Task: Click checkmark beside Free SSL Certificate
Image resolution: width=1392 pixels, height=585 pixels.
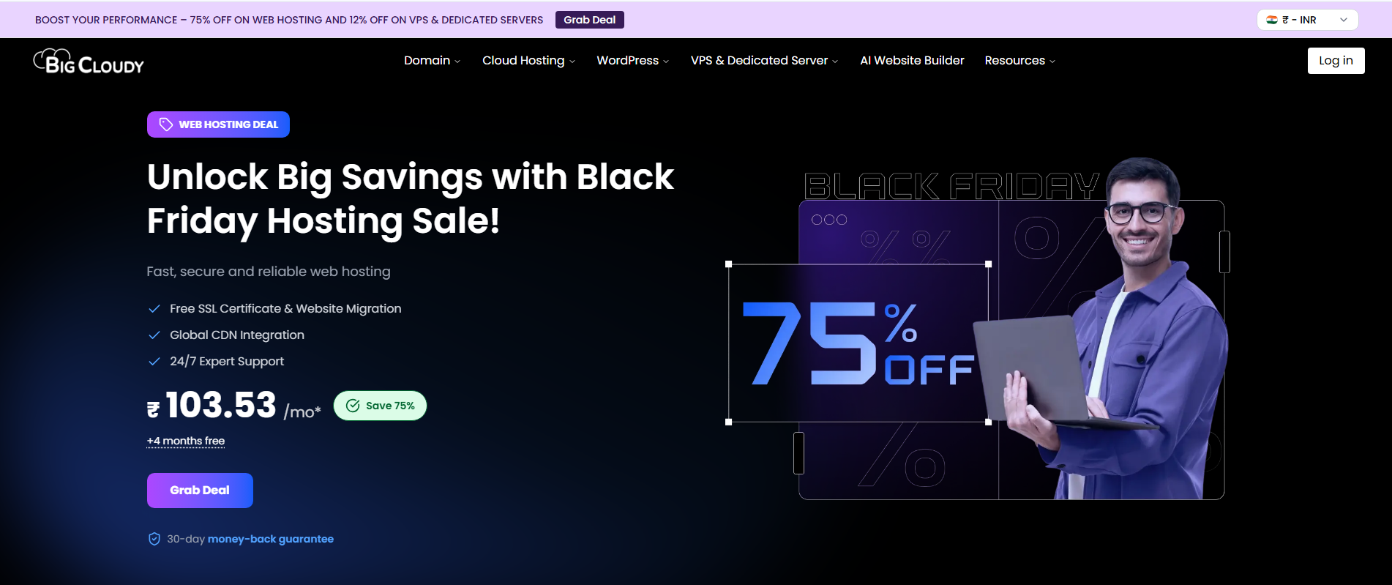Action: [154, 309]
